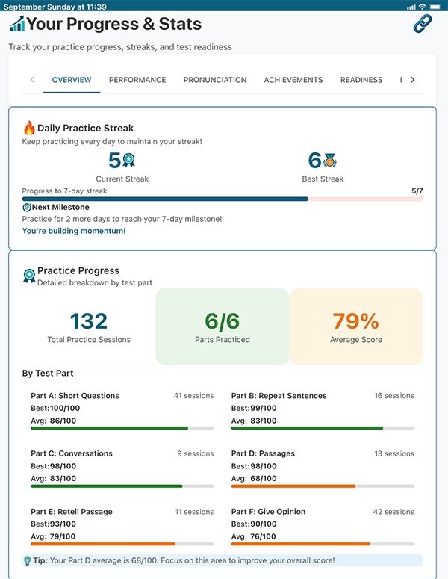The image size is (448, 579).
Task: Click the "Avg: 68/100" value
Action: click(x=254, y=478)
